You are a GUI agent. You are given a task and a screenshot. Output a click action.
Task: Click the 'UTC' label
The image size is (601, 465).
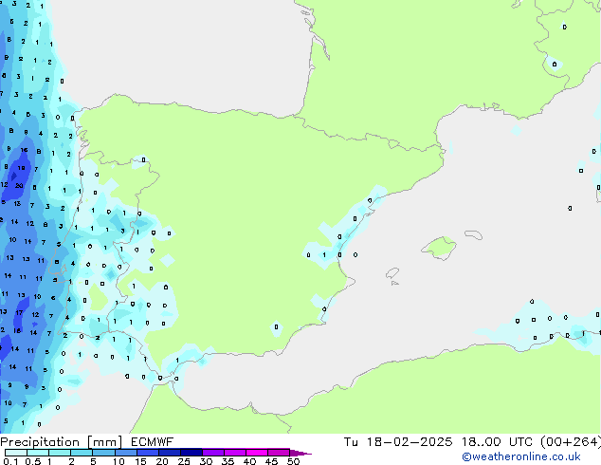(x=520, y=442)
